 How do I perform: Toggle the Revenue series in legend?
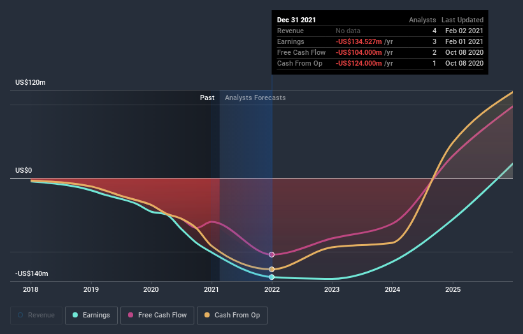pyautogui.click(x=36, y=316)
